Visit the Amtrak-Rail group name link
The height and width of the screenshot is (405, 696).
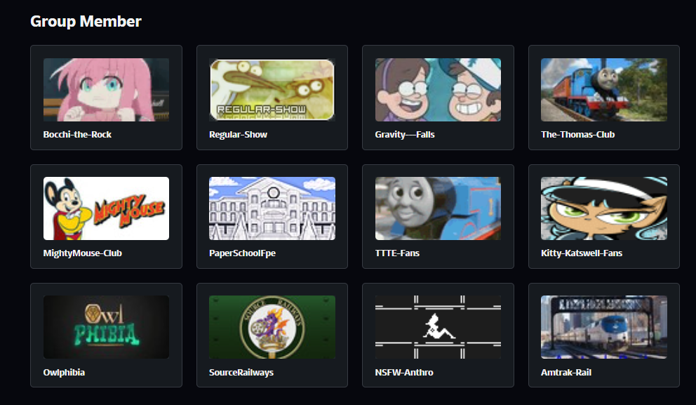566,373
